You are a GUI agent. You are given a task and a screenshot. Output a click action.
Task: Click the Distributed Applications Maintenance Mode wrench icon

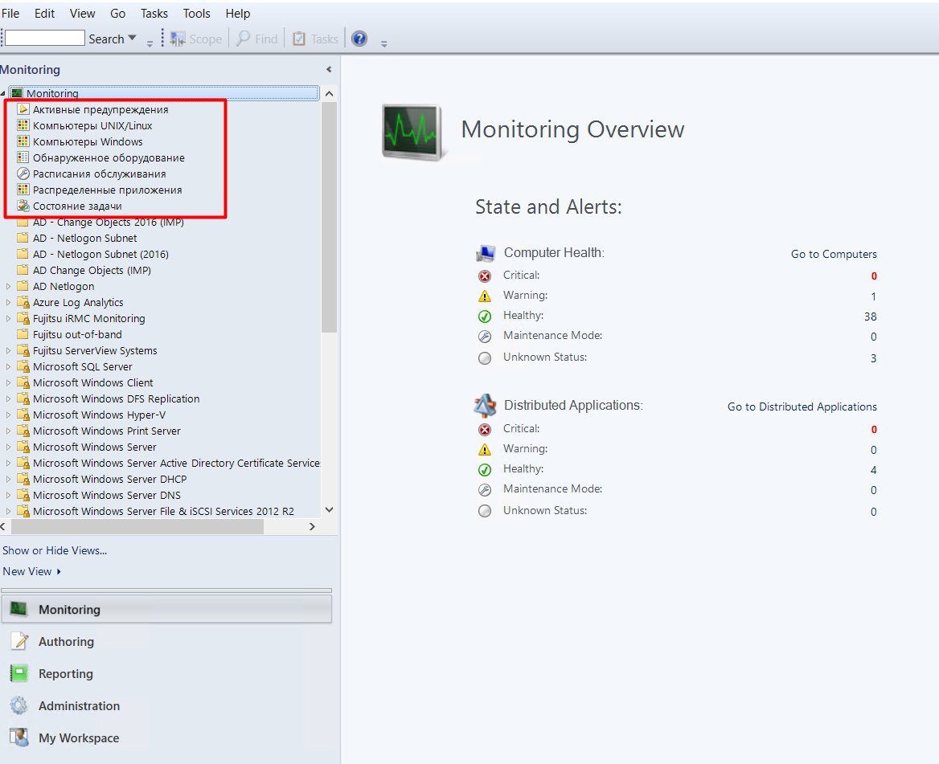coord(485,490)
